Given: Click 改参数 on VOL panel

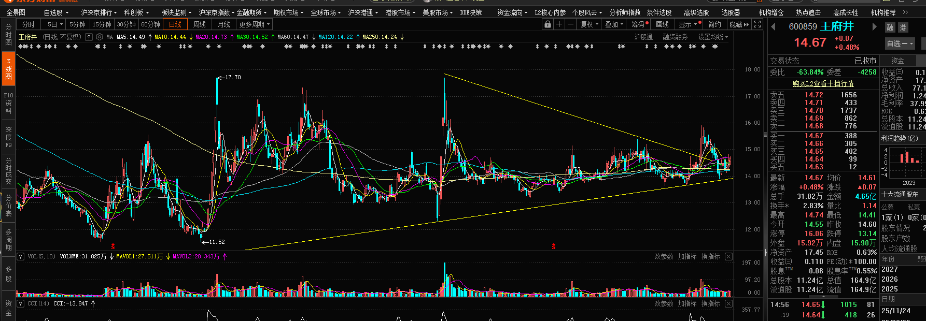Looking at the screenshot, I should click(663, 256).
